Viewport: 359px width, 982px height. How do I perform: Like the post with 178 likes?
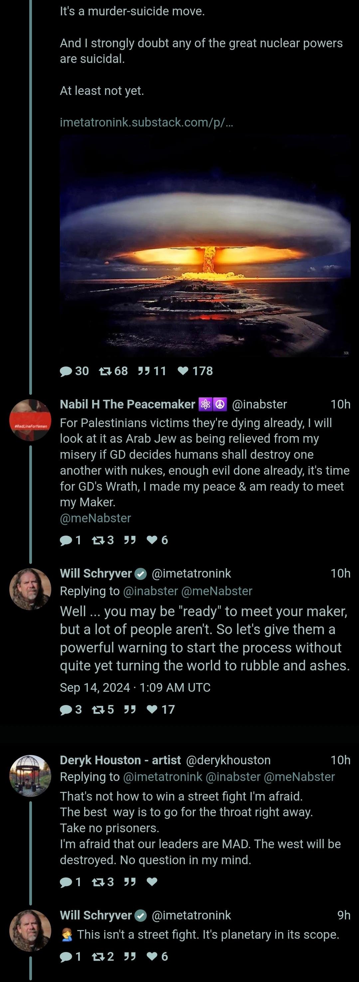(183, 371)
